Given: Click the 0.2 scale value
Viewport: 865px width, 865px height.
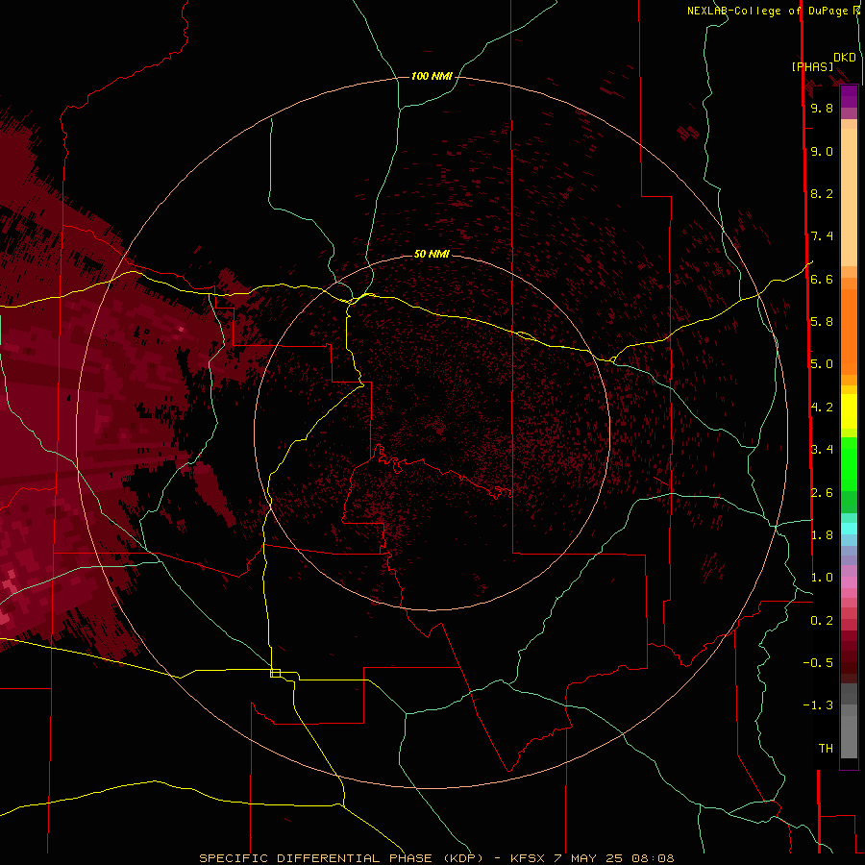Looking at the screenshot, I should tap(822, 621).
